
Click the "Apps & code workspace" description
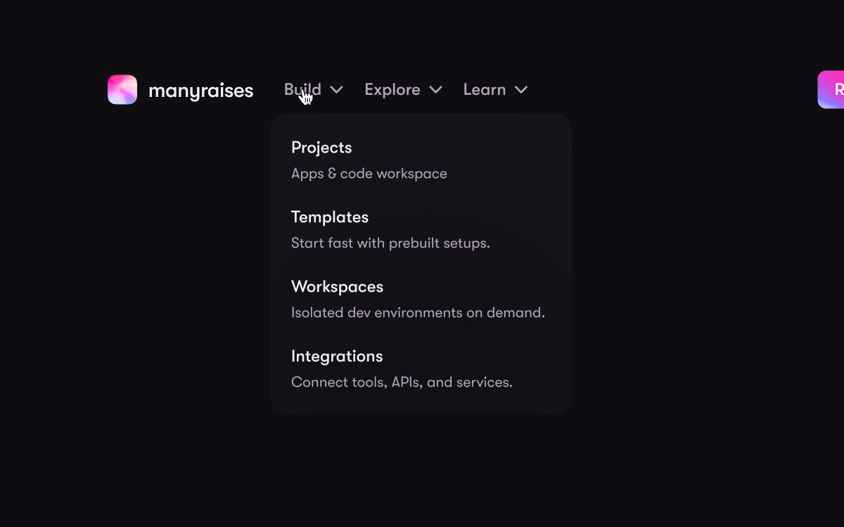pyautogui.click(x=369, y=174)
